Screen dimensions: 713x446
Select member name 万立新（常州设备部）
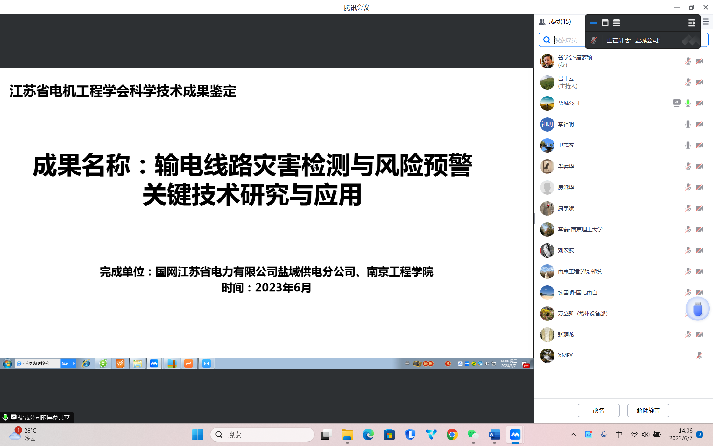[583, 313]
